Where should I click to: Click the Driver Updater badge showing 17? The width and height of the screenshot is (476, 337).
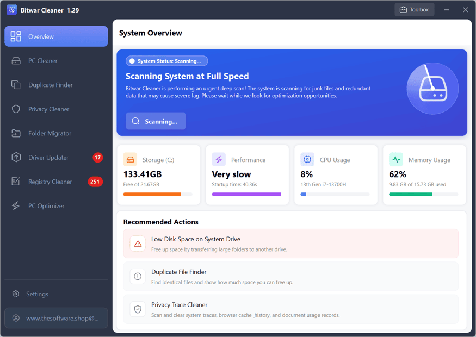97,158
